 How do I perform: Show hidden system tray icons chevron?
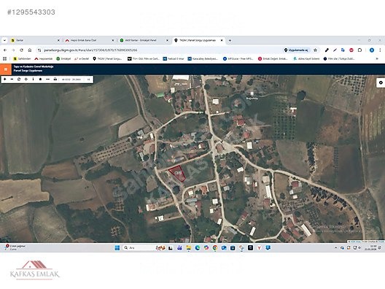pyautogui.click(x=335, y=247)
